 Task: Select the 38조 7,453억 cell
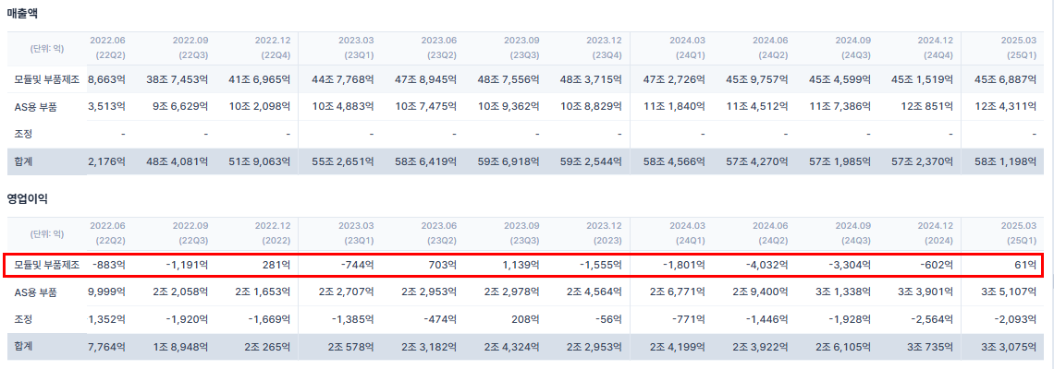pyautogui.click(x=177, y=80)
